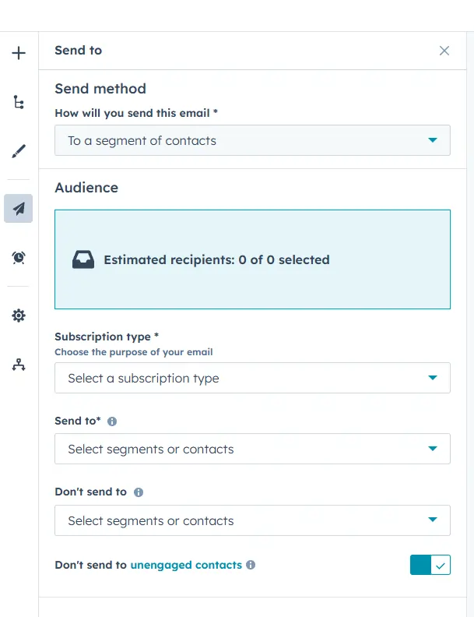Expand the Don't send to segments dropdown

252,520
